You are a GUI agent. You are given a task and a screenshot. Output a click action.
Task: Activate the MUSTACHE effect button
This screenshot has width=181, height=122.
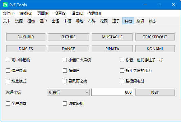click(x=112, y=37)
